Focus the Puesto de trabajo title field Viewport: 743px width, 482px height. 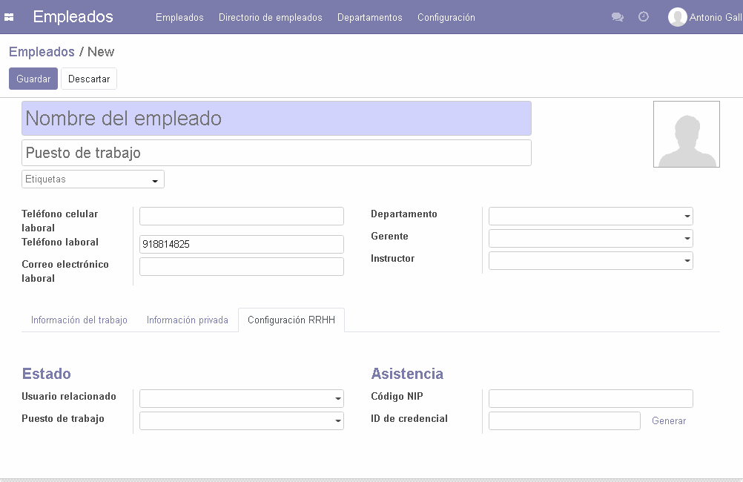[277, 153]
